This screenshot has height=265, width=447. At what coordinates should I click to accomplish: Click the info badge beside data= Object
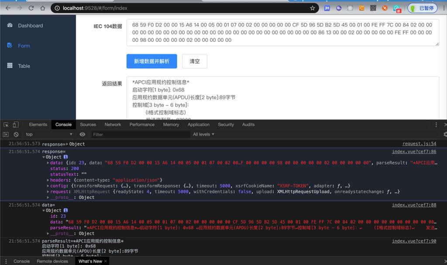point(65,211)
